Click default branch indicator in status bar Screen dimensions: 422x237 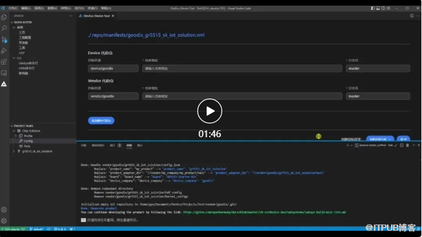pyautogui.click(x=37, y=229)
